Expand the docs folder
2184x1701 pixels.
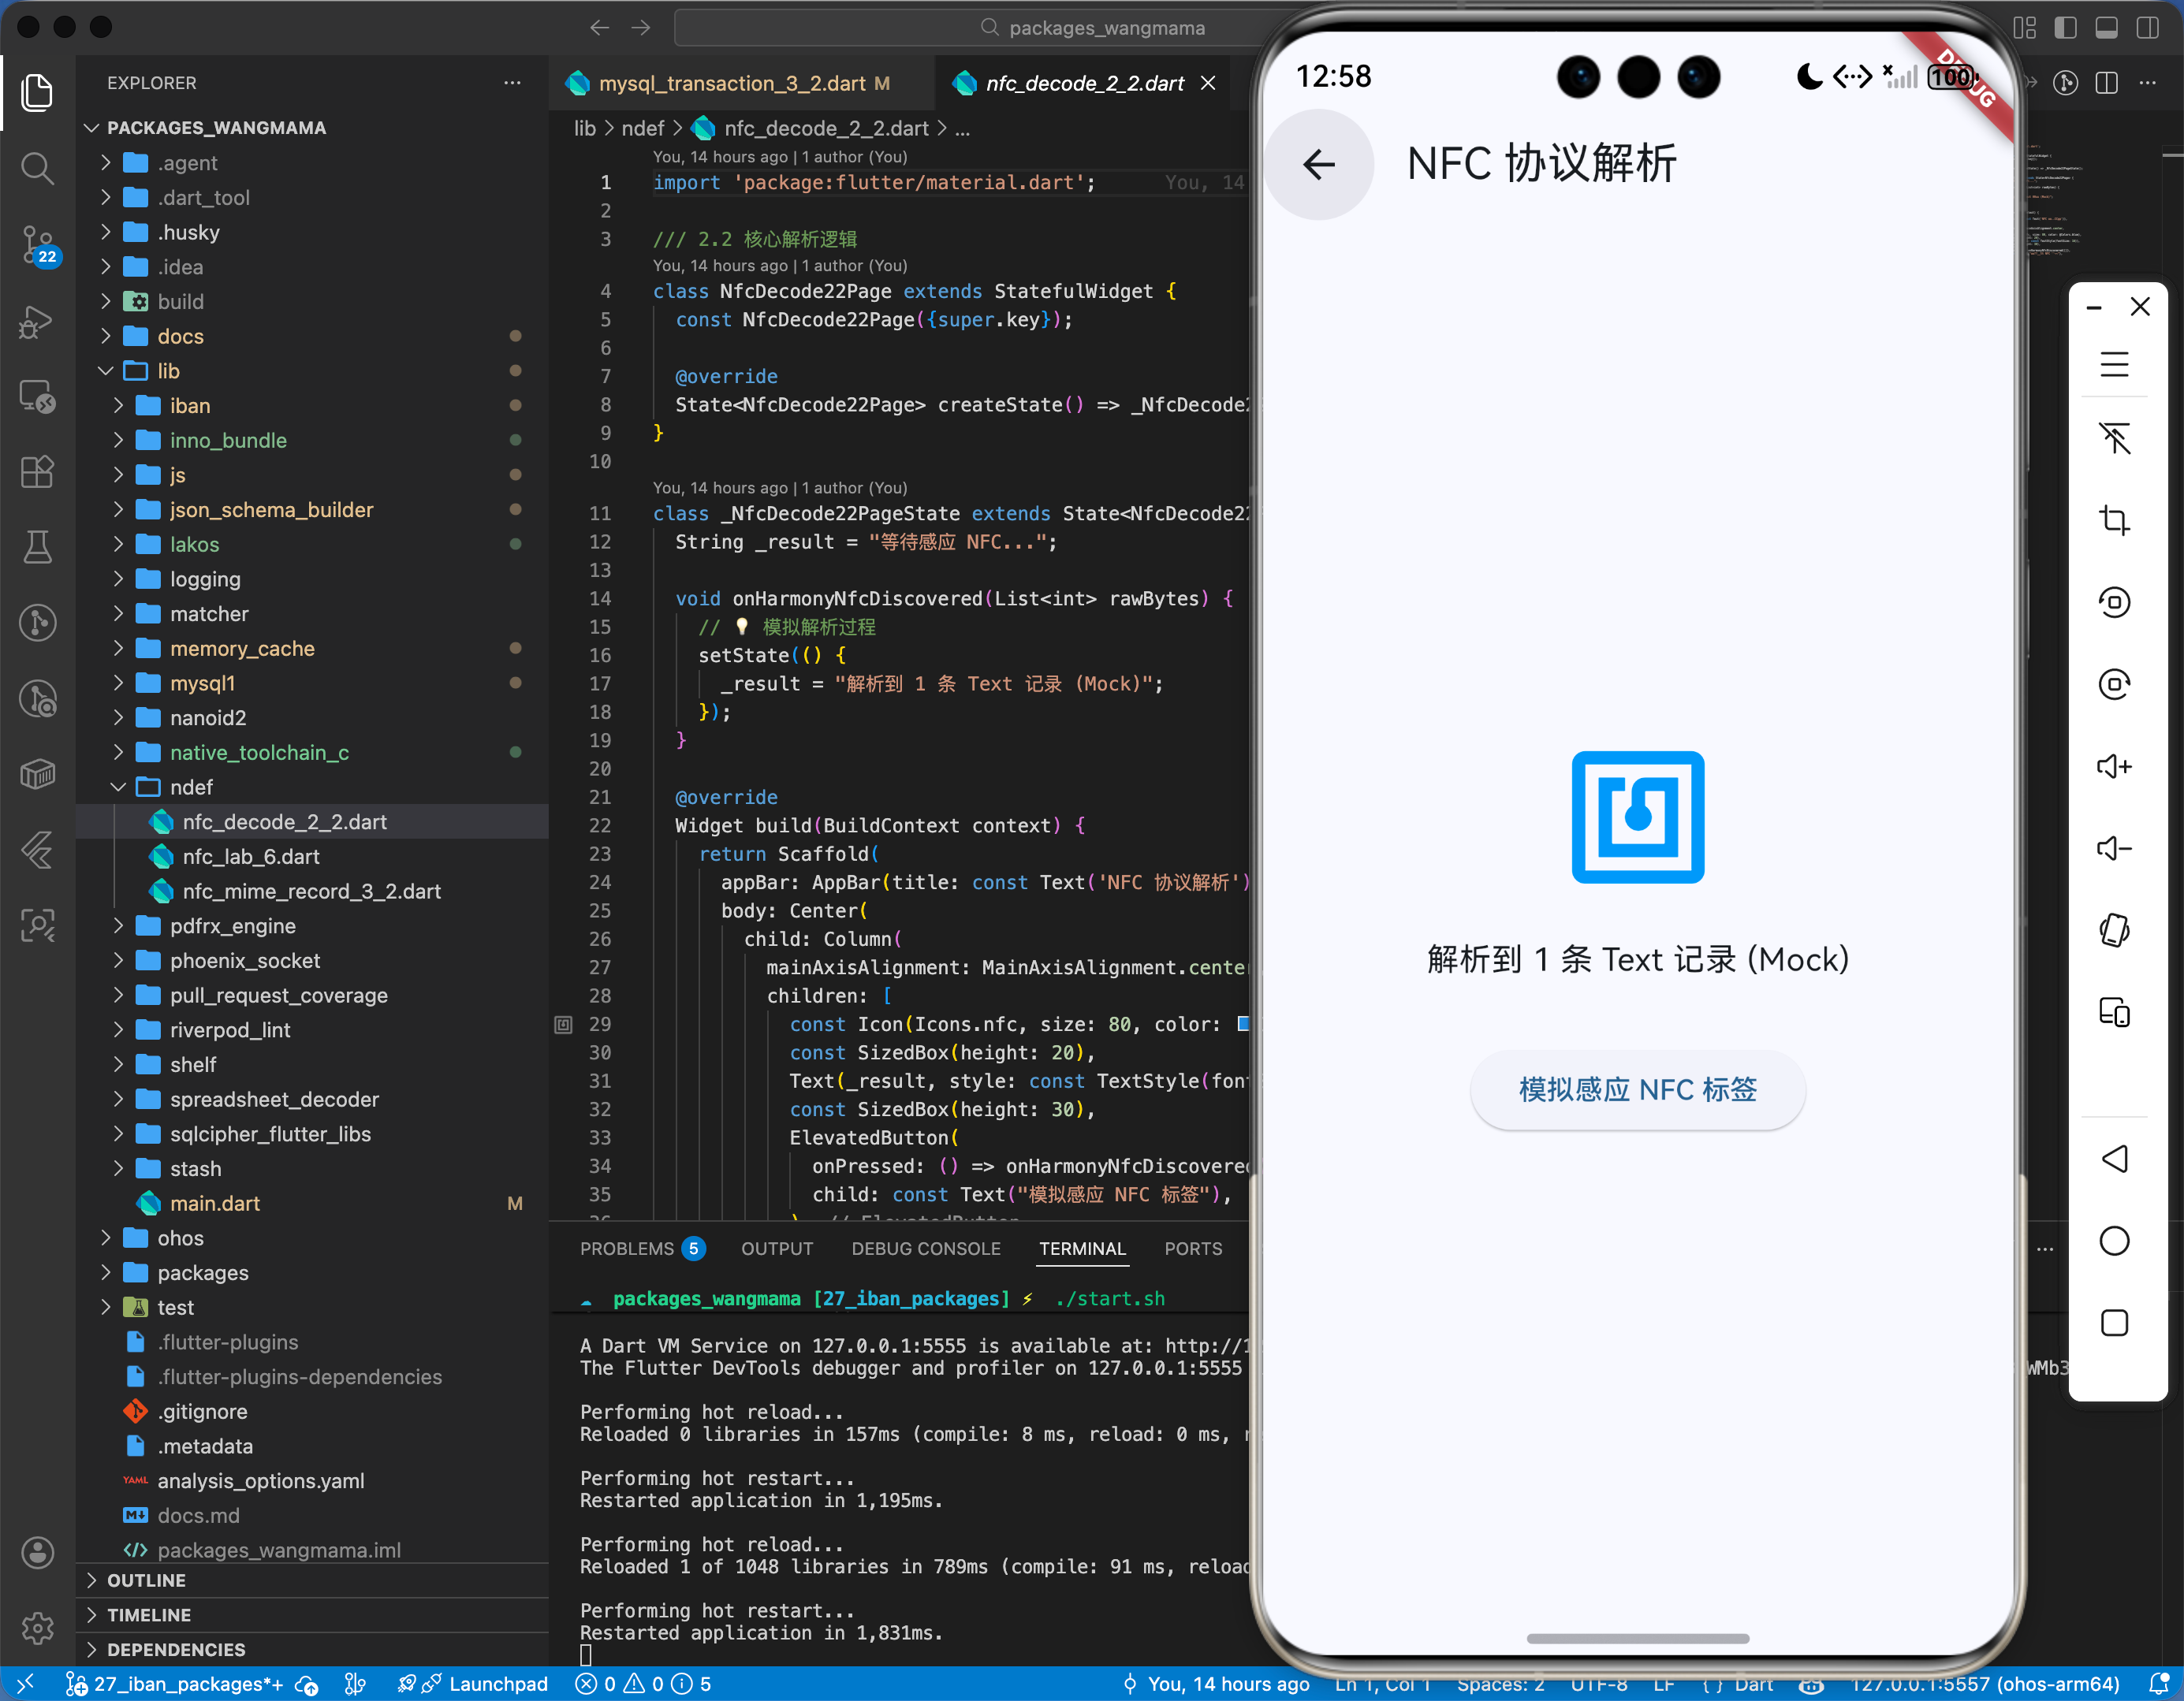(x=180, y=336)
